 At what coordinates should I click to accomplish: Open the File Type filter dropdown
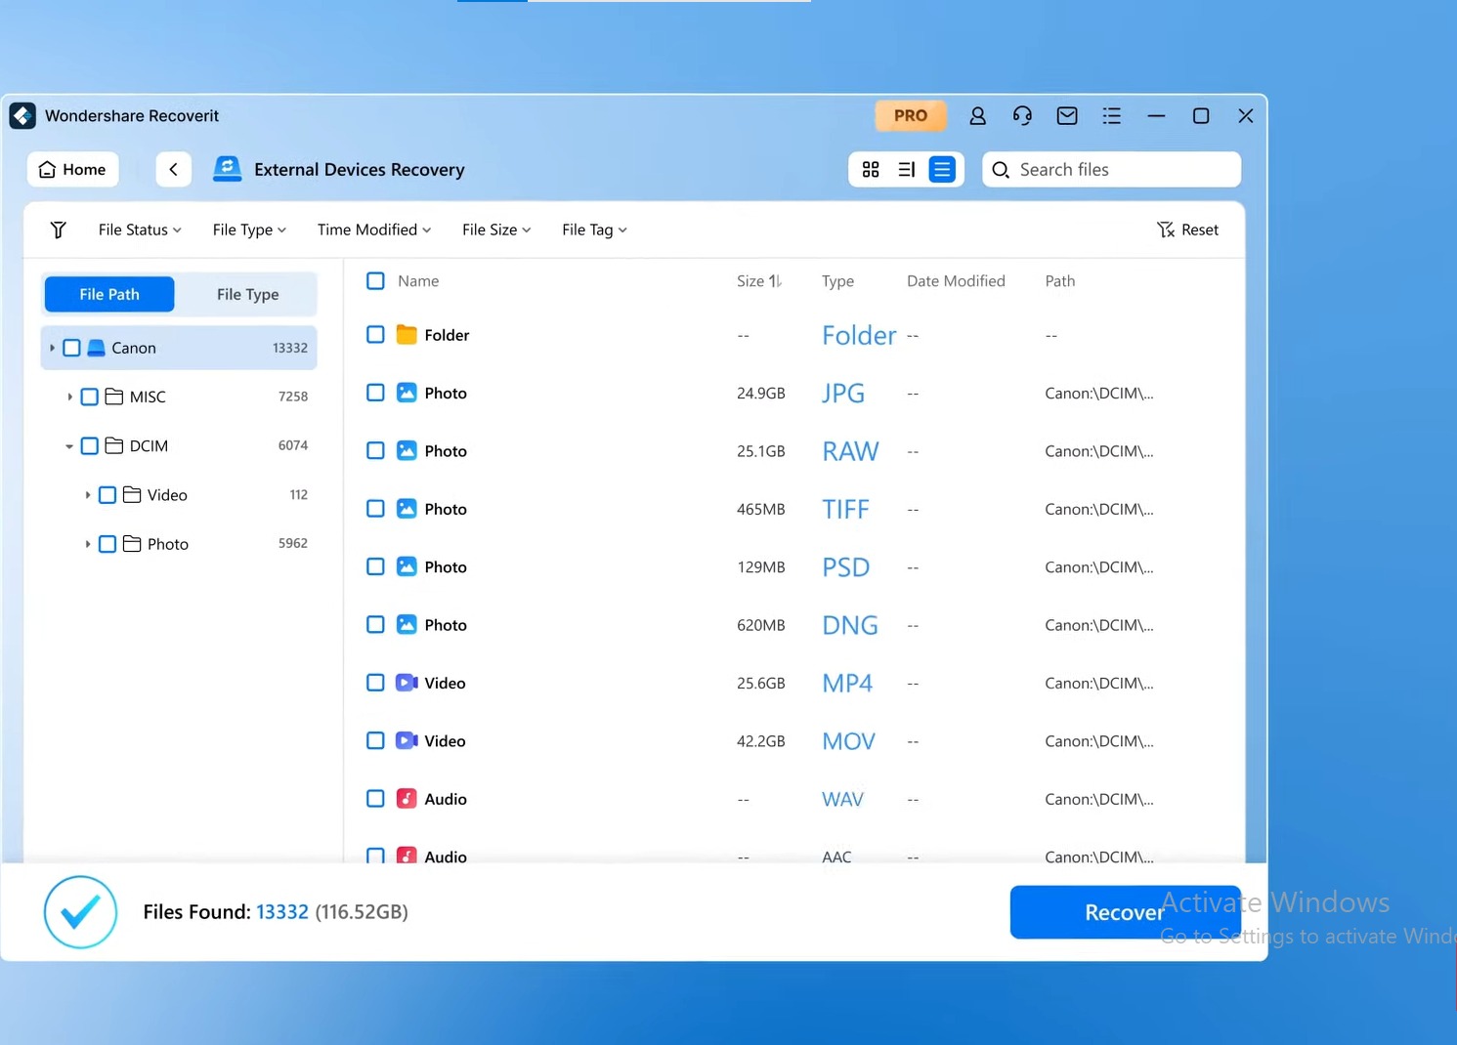pos(249,230)
